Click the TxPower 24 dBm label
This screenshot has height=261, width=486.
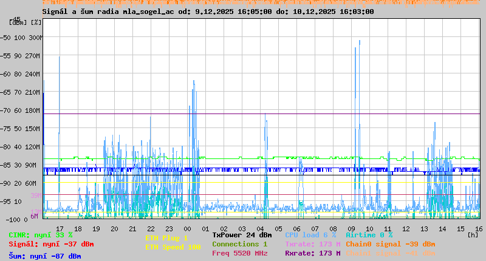242,235
